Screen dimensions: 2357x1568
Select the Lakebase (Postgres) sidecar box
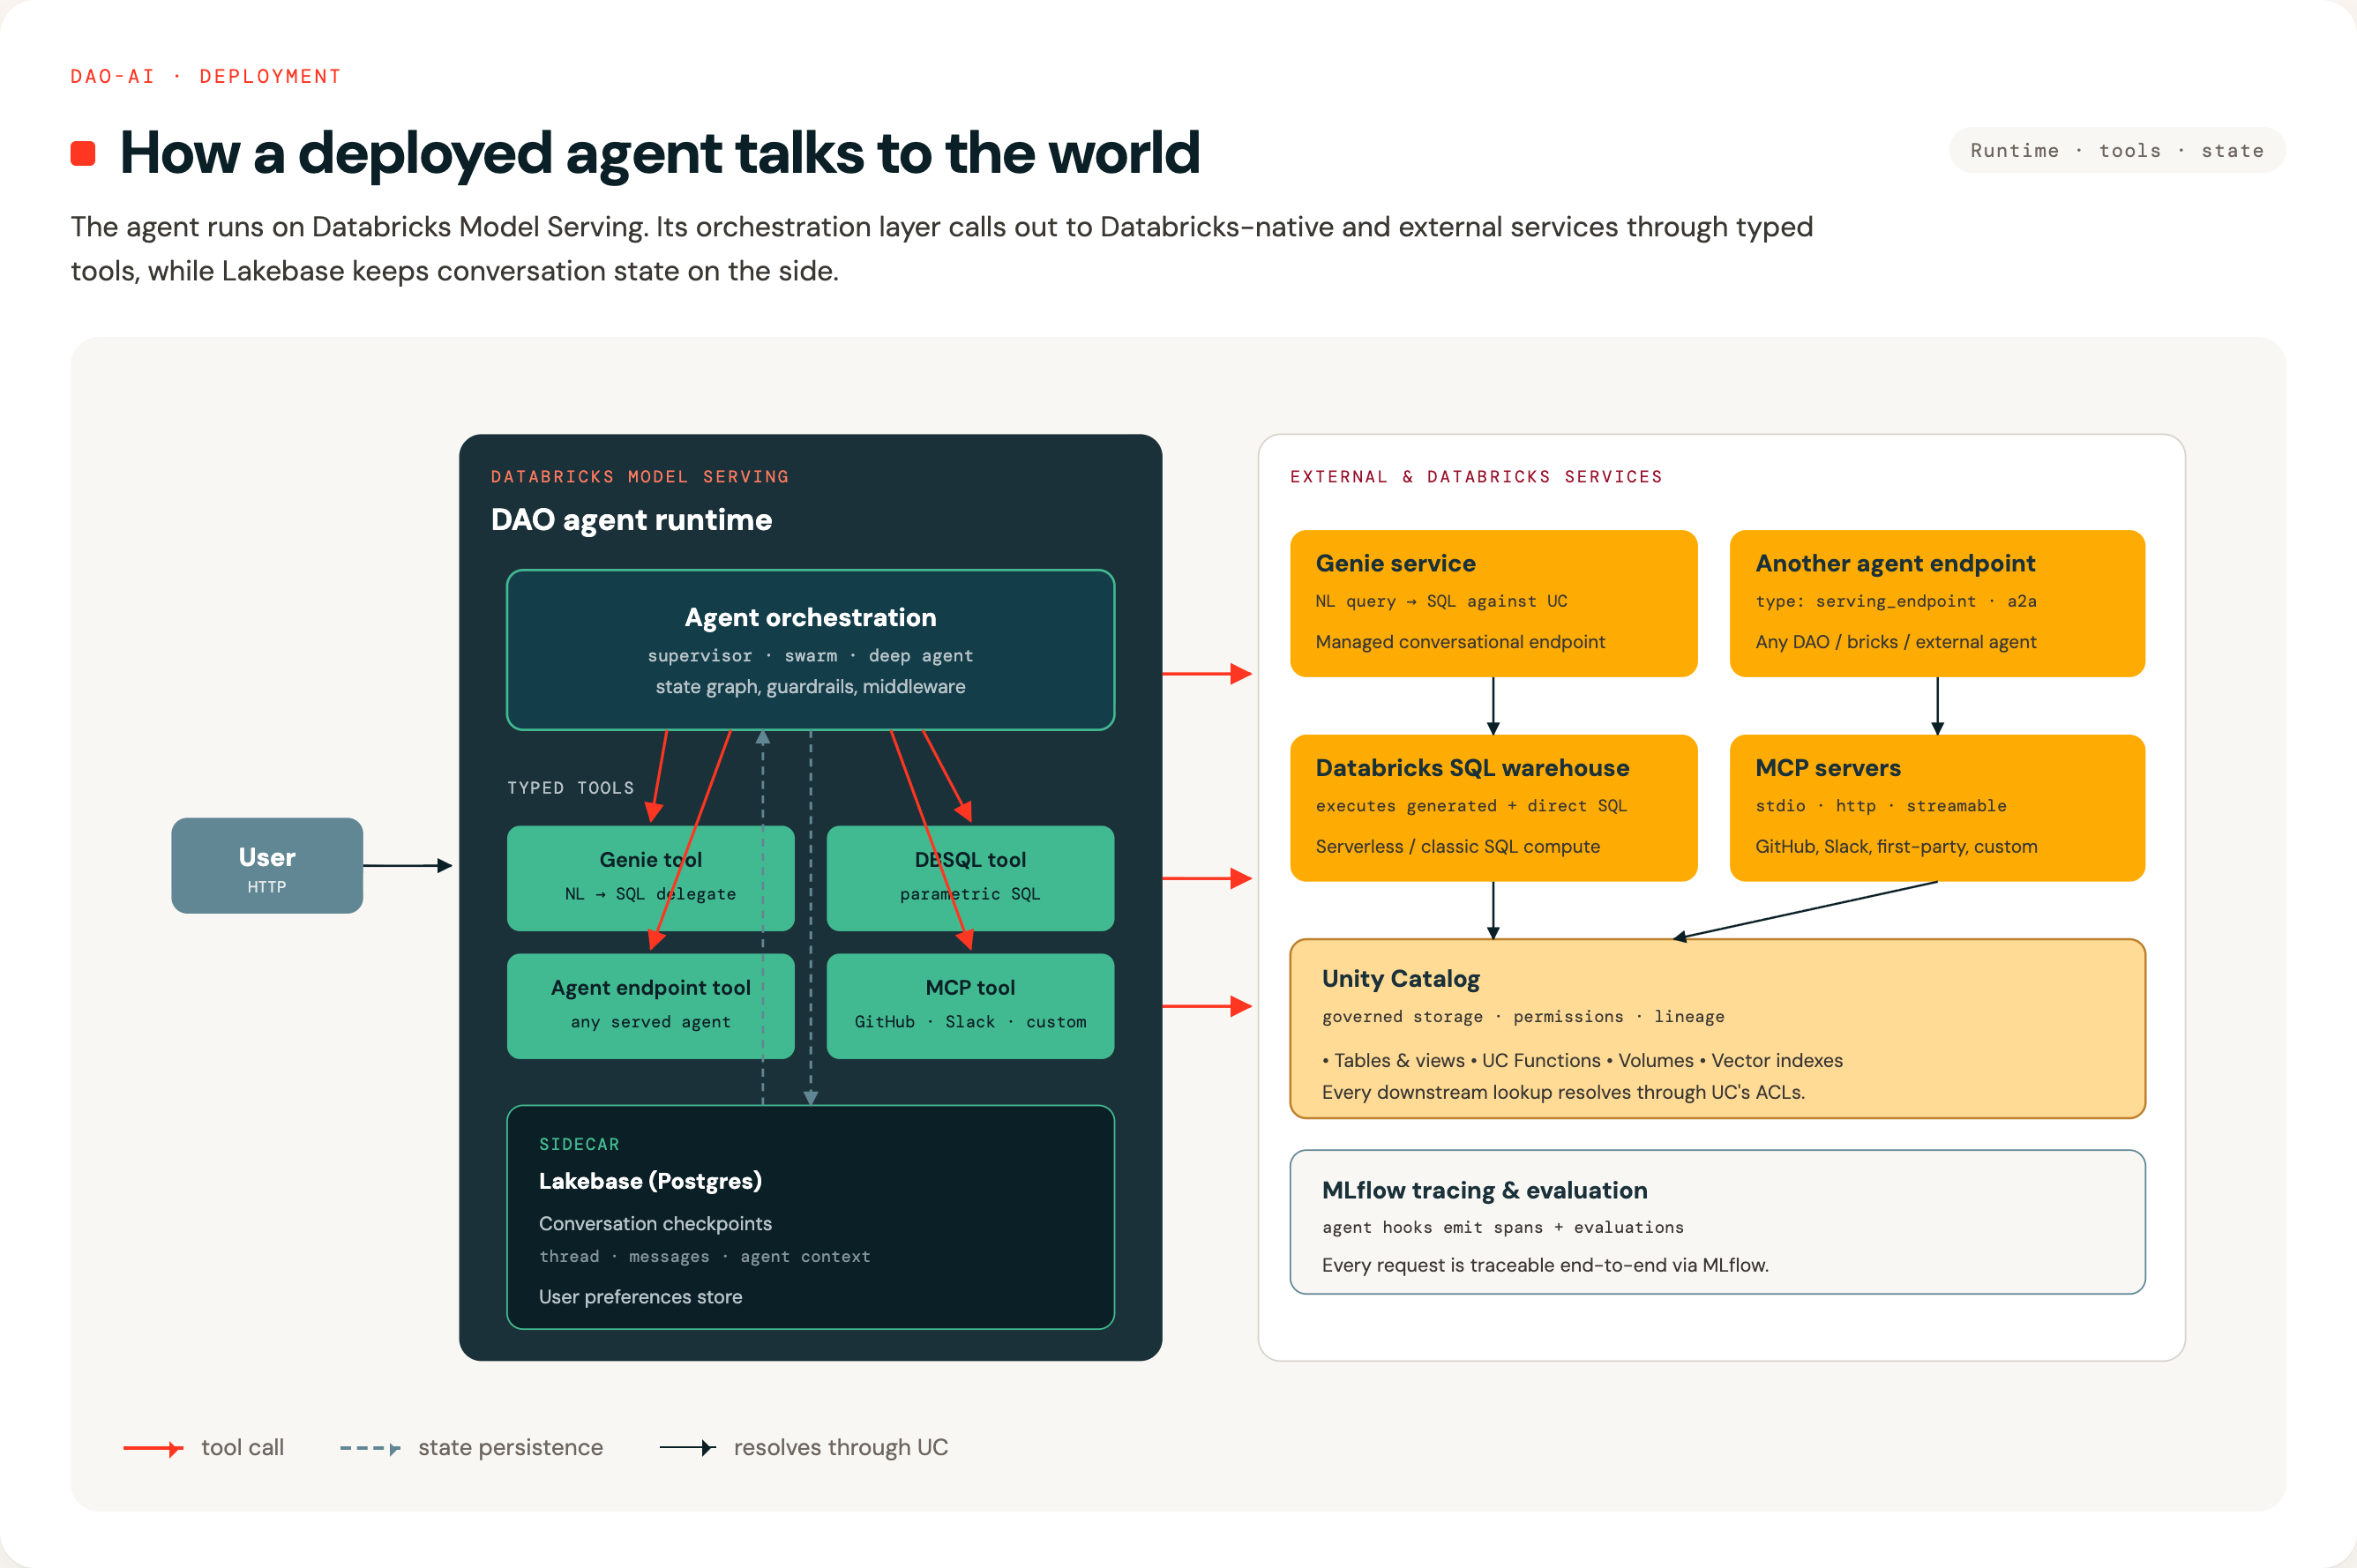(x=810, y=1217)
